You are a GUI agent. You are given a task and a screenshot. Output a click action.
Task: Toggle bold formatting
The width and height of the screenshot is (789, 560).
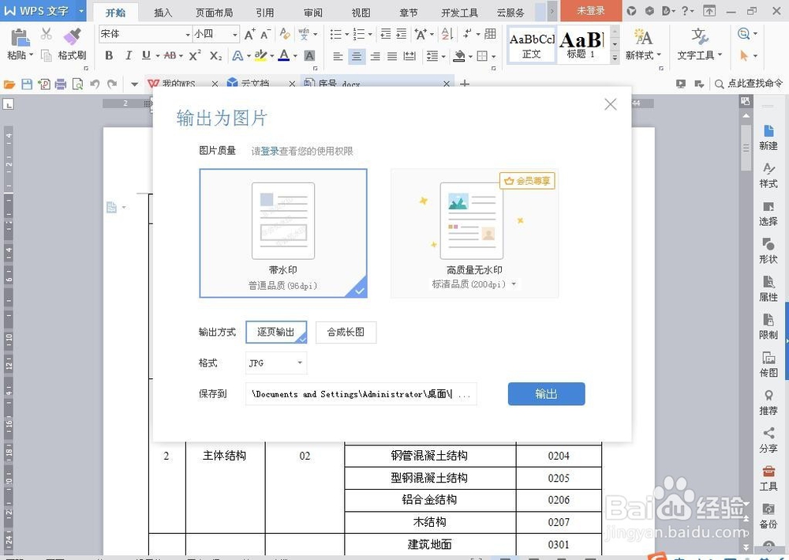109,56
